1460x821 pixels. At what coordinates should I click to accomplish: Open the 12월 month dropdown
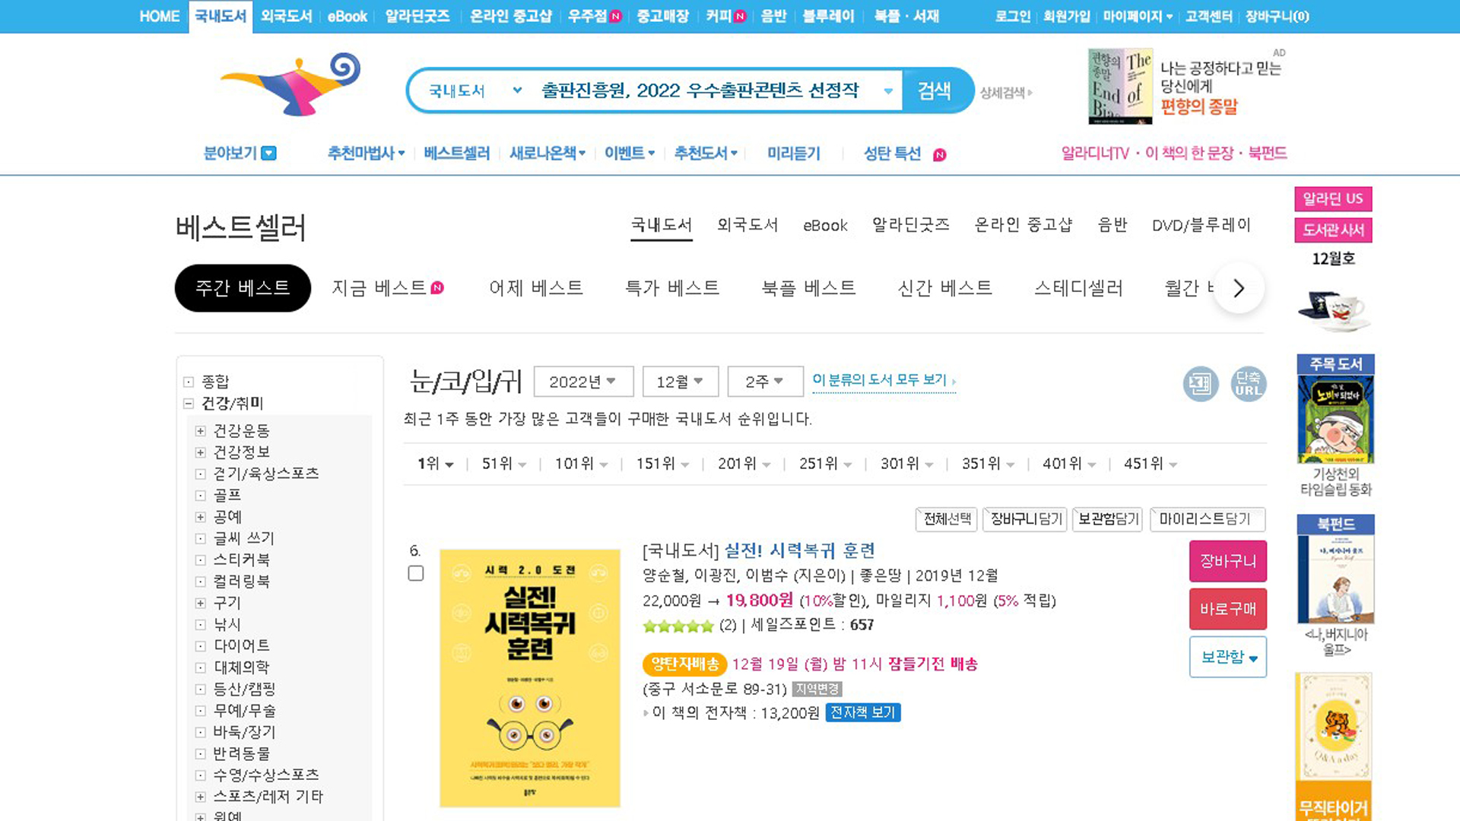pyautogui.click(x=680, y=382)
